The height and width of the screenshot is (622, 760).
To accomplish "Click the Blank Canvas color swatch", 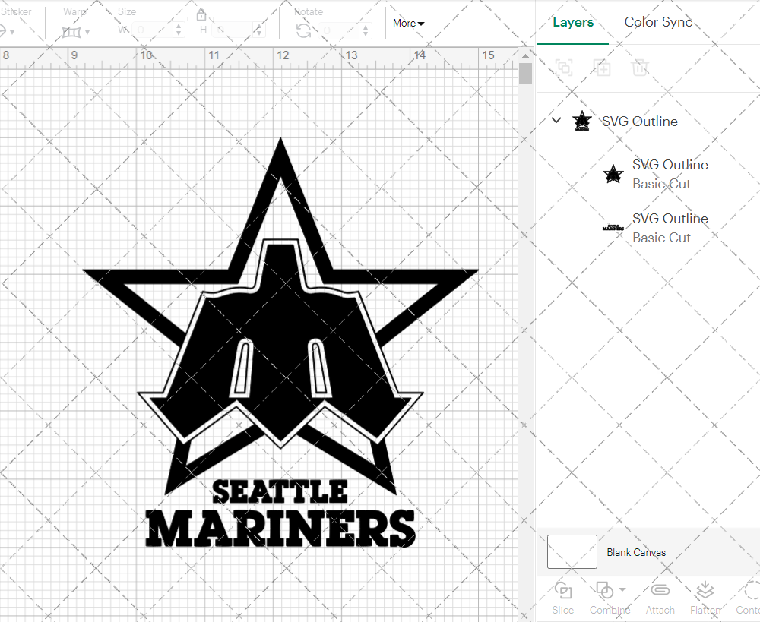I will click(572, 552).
